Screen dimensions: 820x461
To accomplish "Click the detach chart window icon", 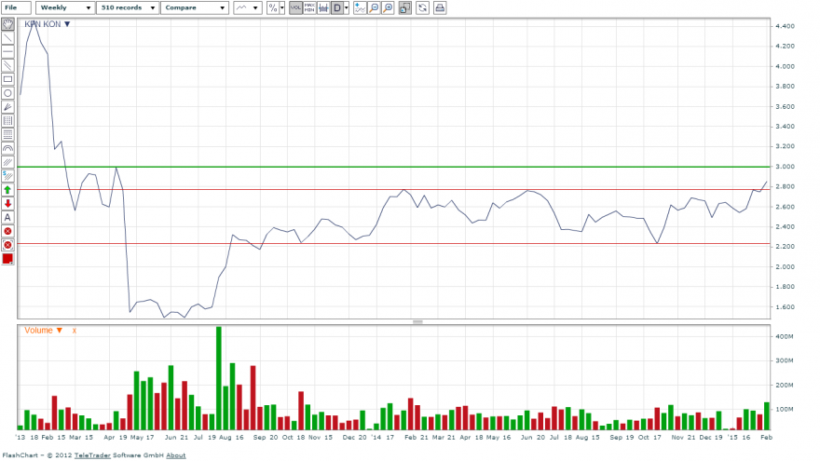I will [404, 7].
